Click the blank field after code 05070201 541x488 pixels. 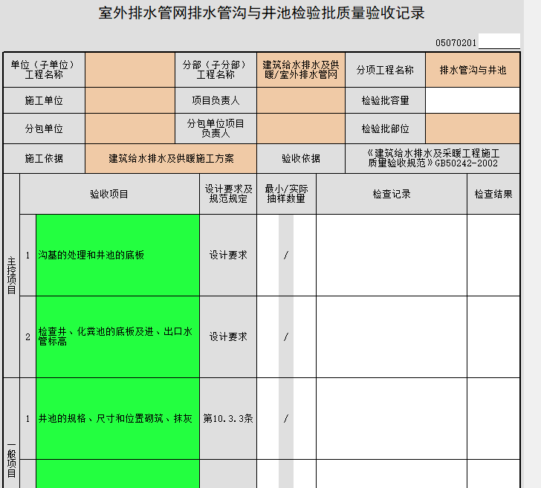point(499,42)
